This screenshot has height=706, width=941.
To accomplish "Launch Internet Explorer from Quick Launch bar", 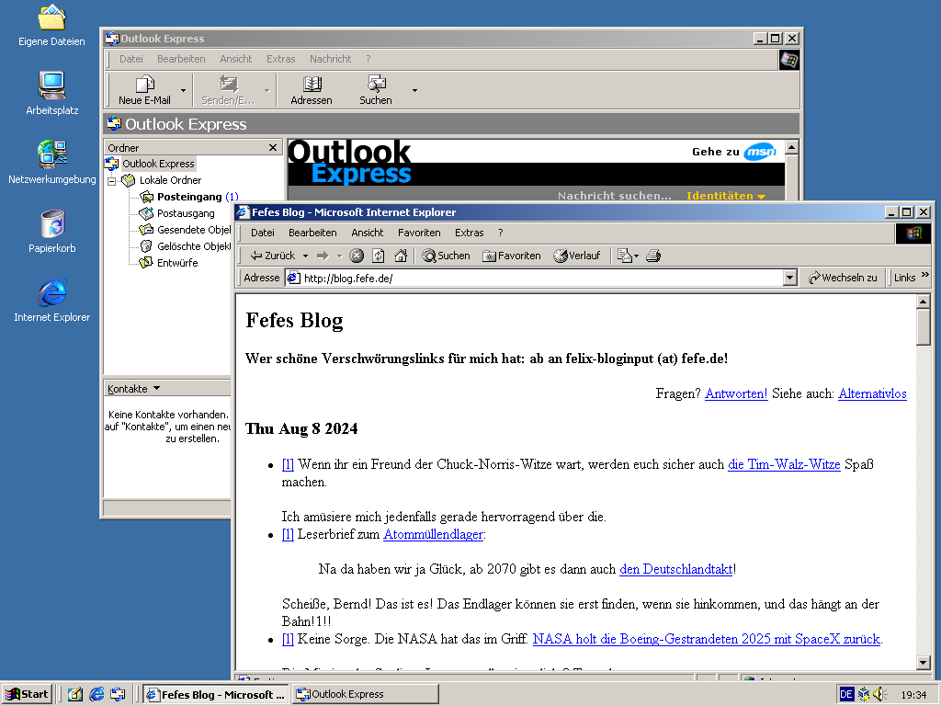I will pyautogui.click(x=96, y=694).
